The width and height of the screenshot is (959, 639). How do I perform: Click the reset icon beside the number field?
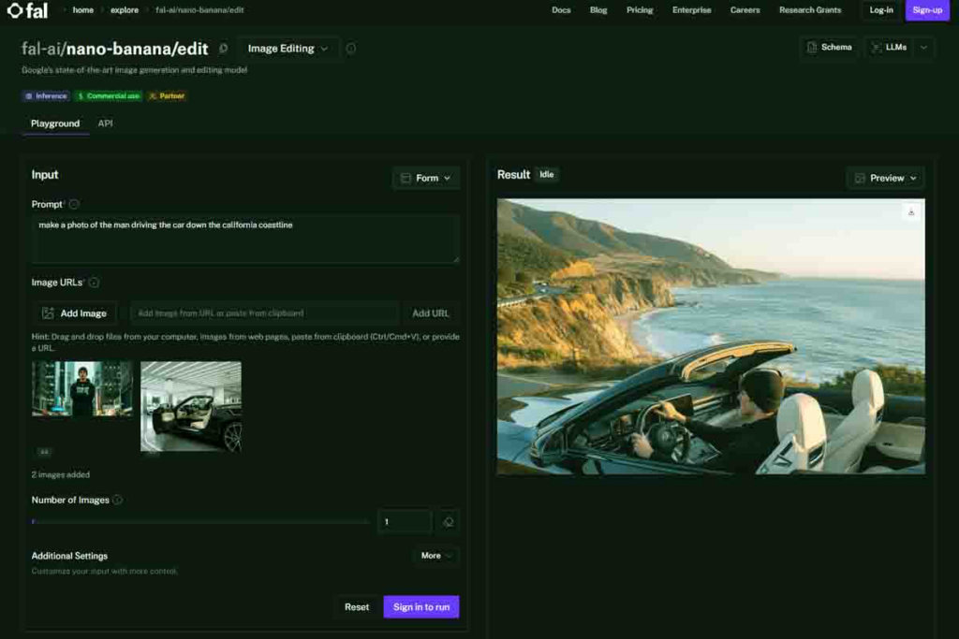coord(449,522)
